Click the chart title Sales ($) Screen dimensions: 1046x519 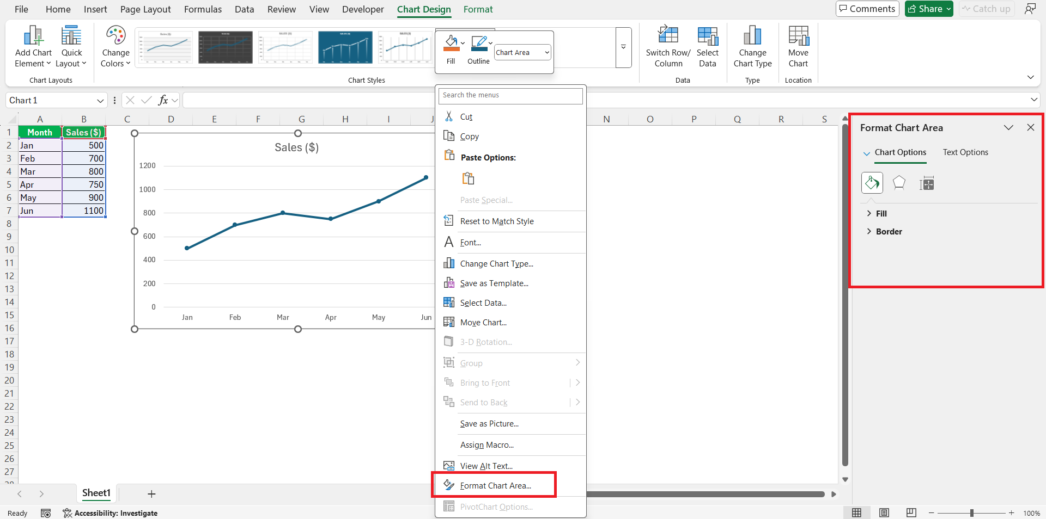[296, 147]
